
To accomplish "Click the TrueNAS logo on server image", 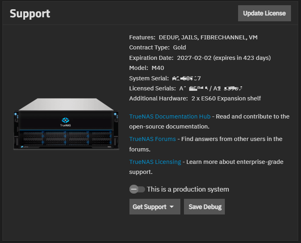I will pyautogui.click(x=66, y=121).
